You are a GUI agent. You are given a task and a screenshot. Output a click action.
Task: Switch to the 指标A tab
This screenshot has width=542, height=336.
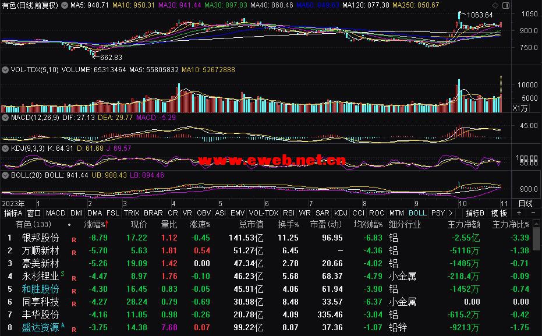click(x=13, y=213)
